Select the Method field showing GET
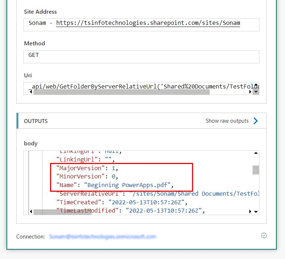Viewport: 285px width, 259px height. tap(141, 57)
